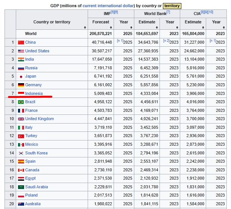Viewport: 231px width, 209px height.
Task: Follow CIA citation reference [10]
Action: coord(210,12)
